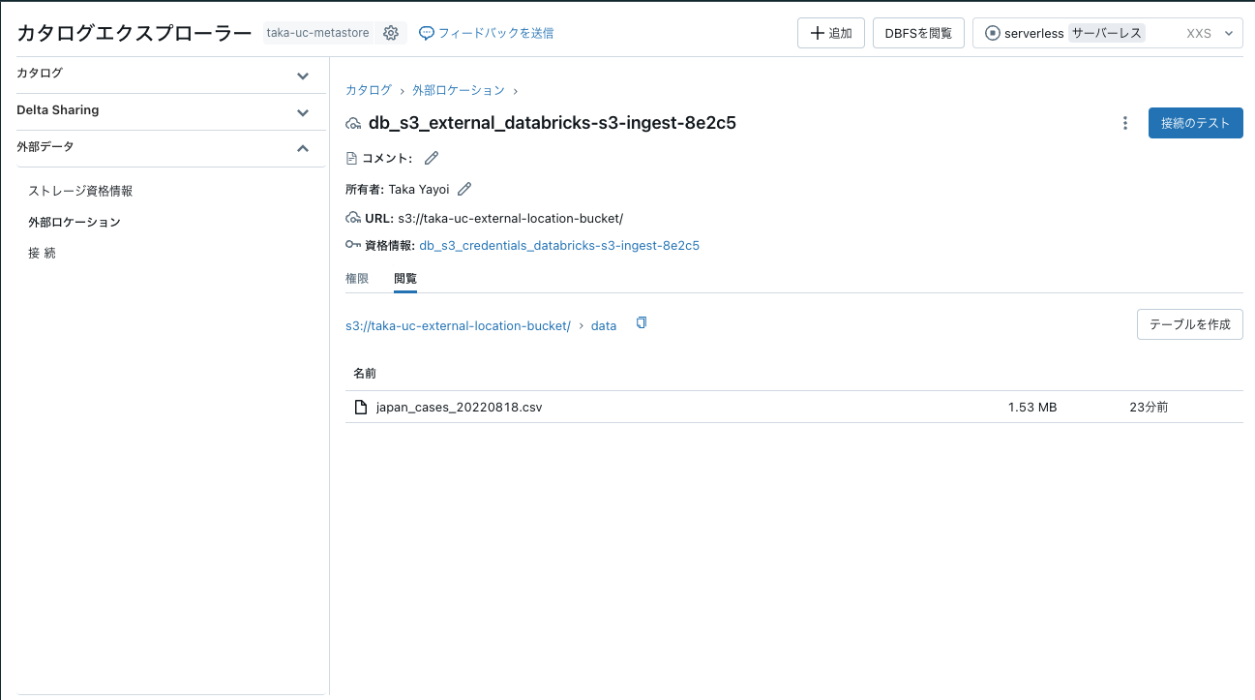Image resolution: width=1255 pixels, height=700 pixels.
Task: Switch to the 権限 tab
Action: pyautogui.click(x=356, y=278)
